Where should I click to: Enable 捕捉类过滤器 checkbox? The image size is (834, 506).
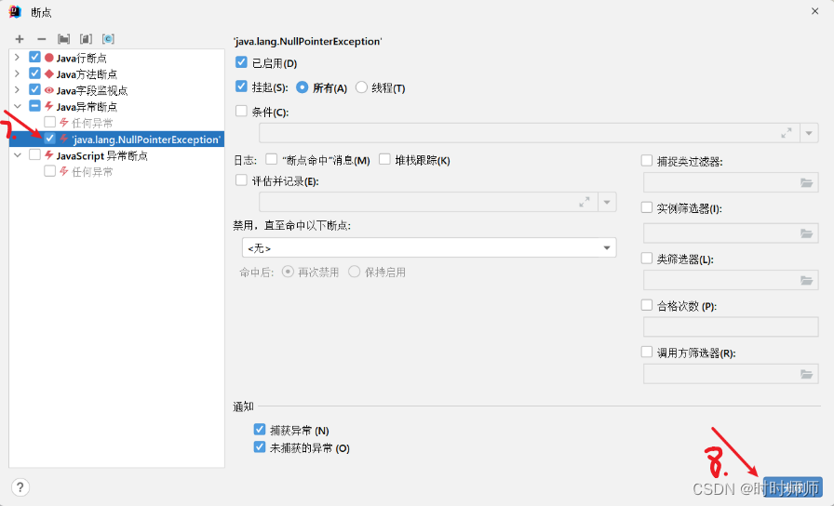click(647, 161)
